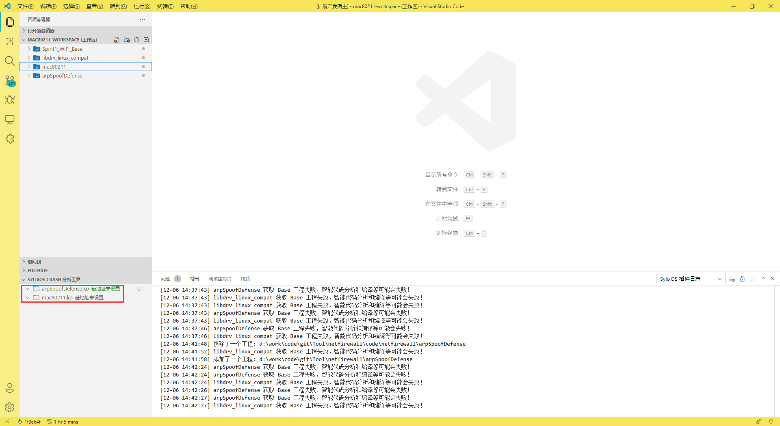Select arpSpoofDefense.ko crash analysis entry
The width and height of the screenshot is (780, 426).
click(86, 289)
